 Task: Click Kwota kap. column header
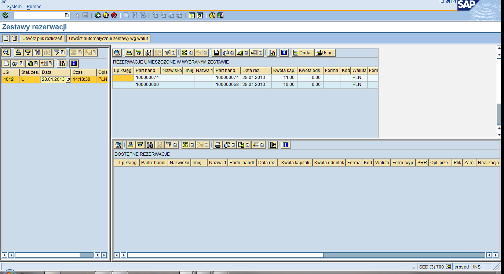tap(284, 70)
